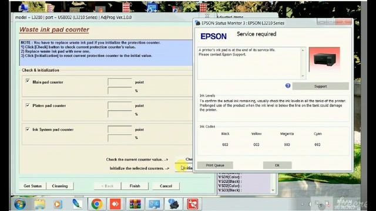Switch to the red AdjProg tool taskbar icon
Viewport: 376px width, 211px height.
tap(192, 204)
